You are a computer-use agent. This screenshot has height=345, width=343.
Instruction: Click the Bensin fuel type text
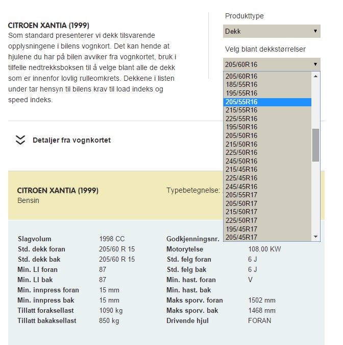point(29,200)
